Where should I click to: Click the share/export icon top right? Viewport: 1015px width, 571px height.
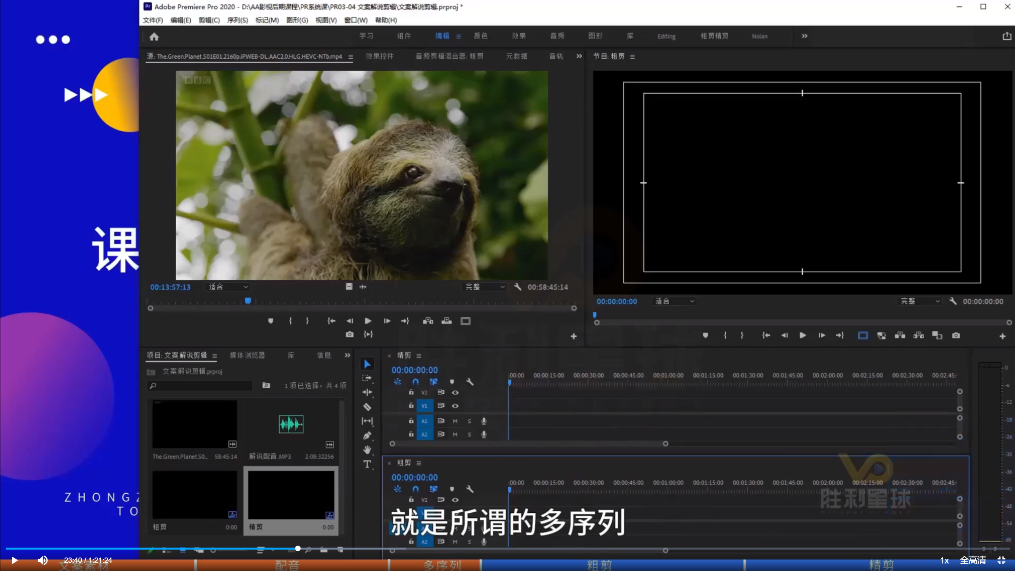click(x=1007, y=36)
